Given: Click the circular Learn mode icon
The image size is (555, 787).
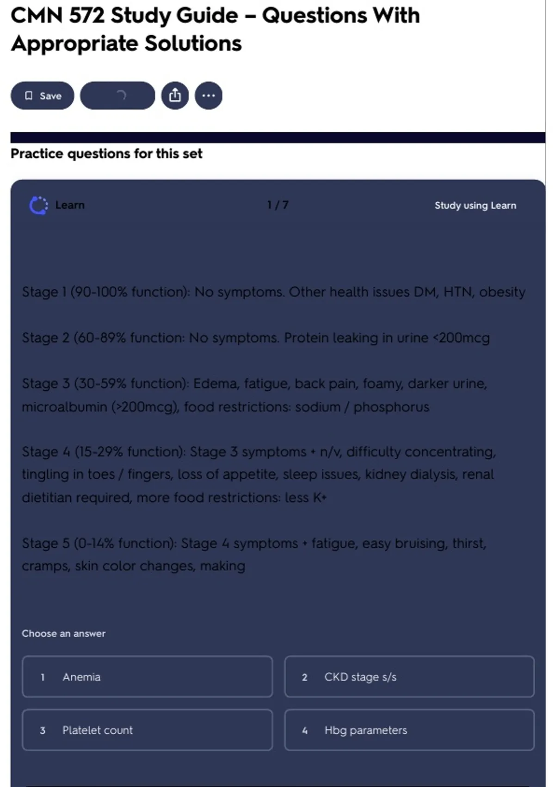Looking at the screenshot, I should pos(38,206).
